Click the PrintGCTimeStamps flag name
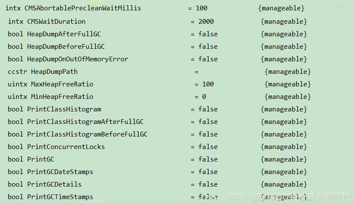Viewport: 353px width, 203px height. [x=60, y=197]
